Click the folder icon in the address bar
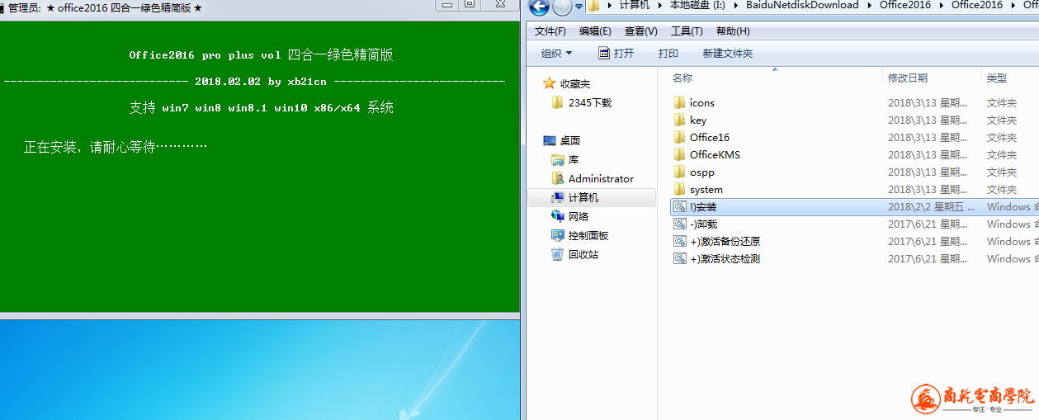 (x=593, y=6)
